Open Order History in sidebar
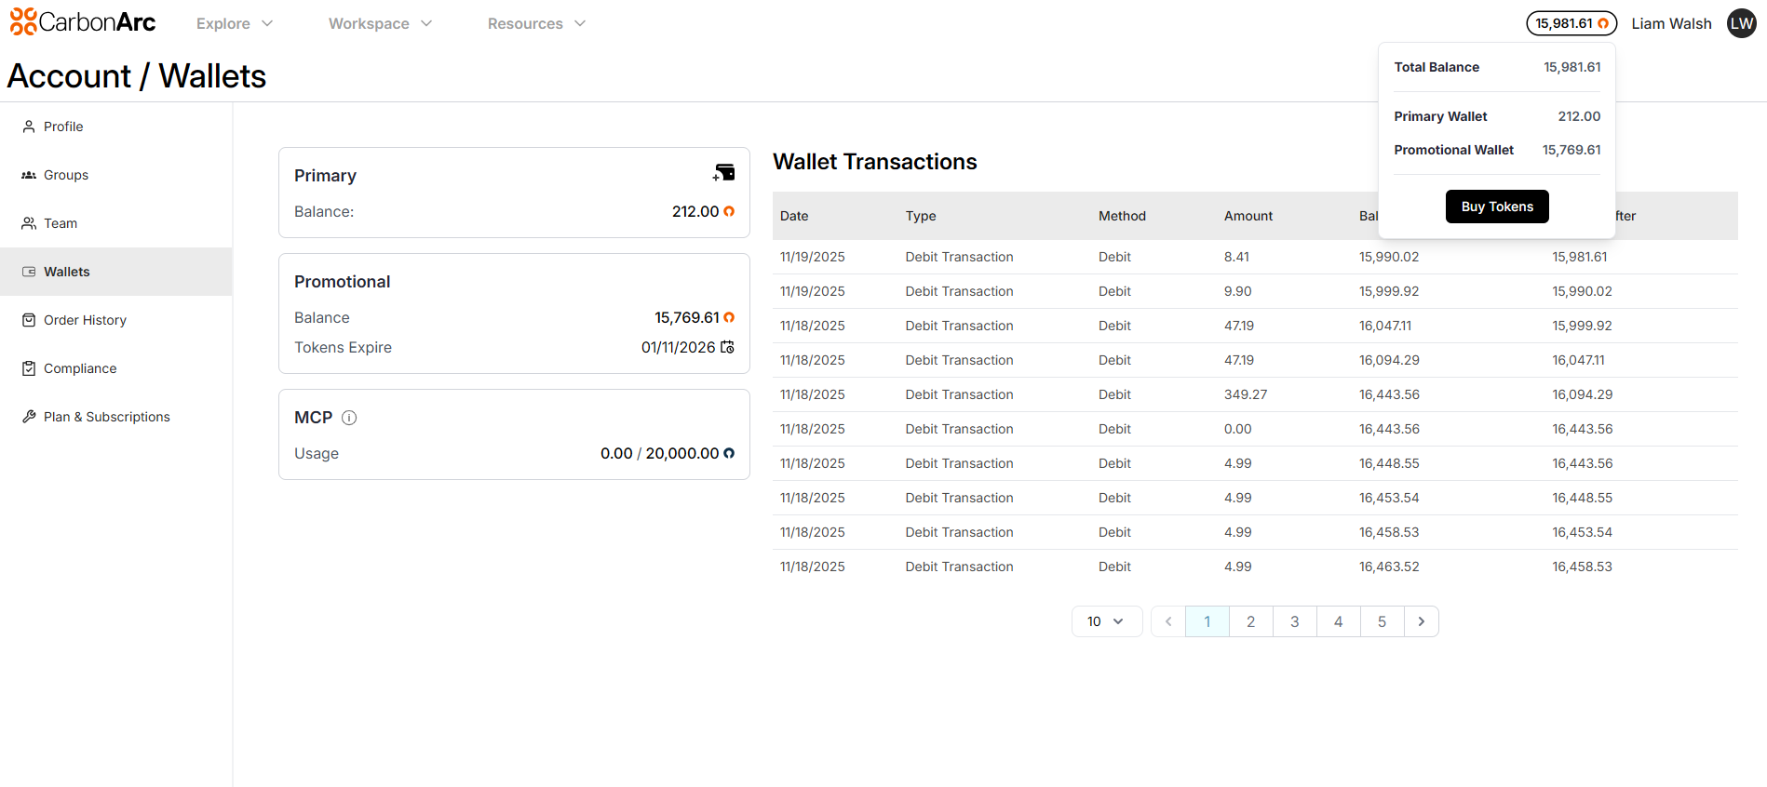 pos(85,320)
